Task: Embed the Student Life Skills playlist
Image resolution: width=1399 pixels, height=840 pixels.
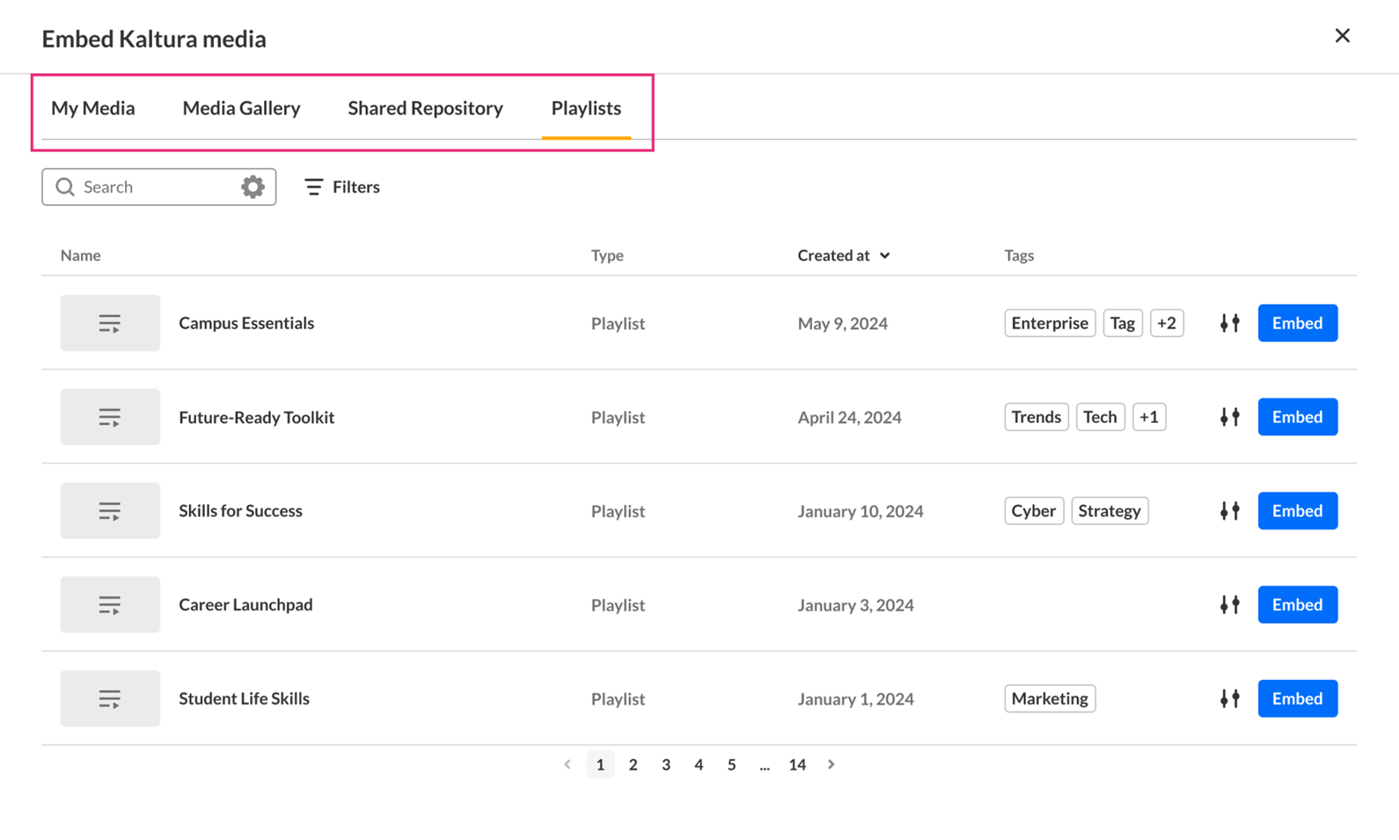Action: click(1297, 698)
